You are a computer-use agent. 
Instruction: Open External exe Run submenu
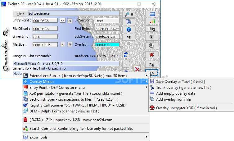pos(86,75)
